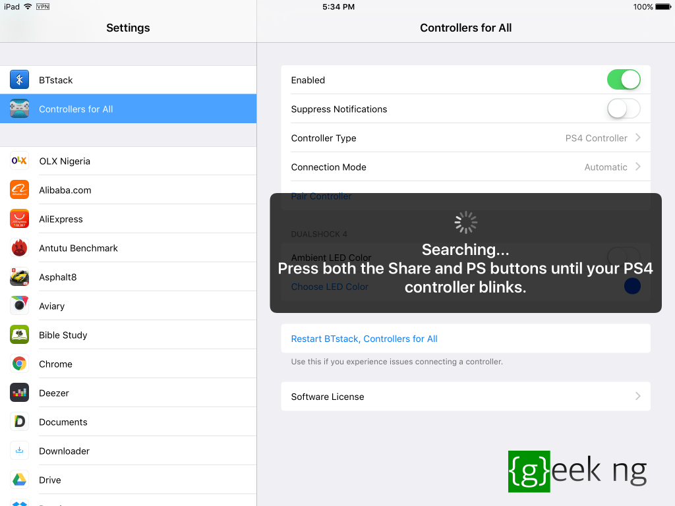
Task: Open the Software License entry
Action: [466, 396]
